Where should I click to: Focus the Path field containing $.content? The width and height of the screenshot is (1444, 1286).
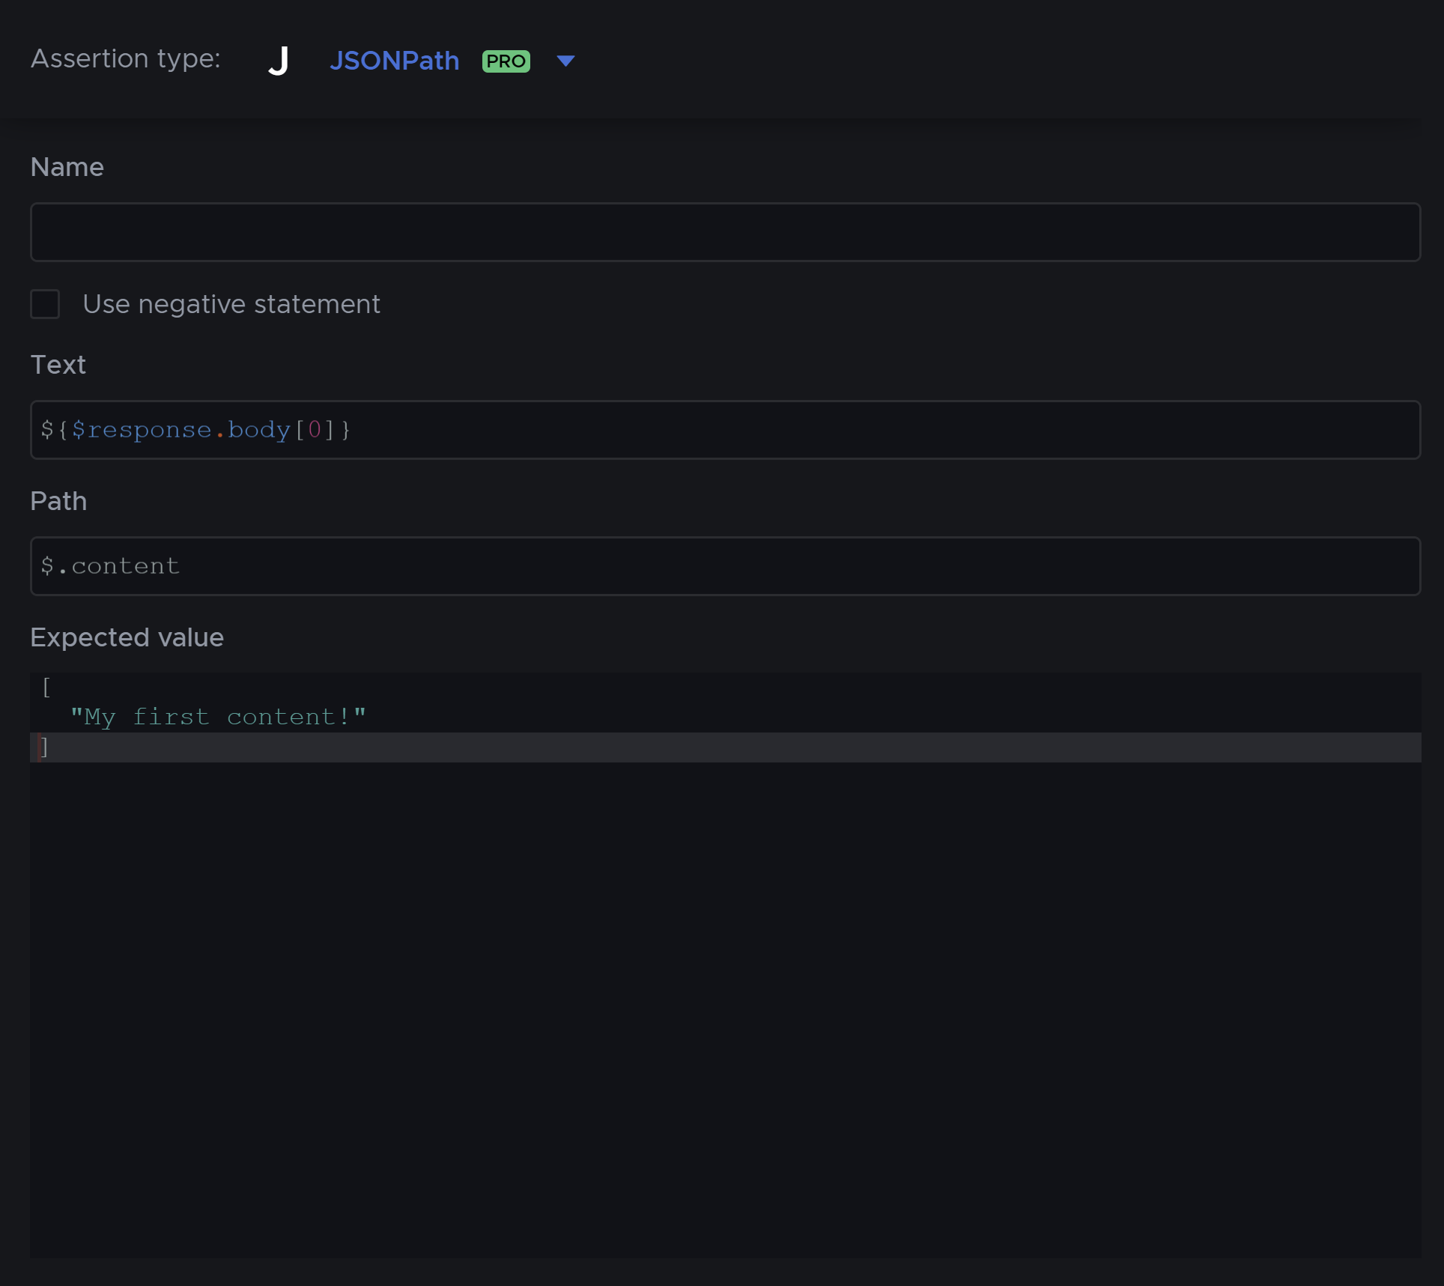pos(724,566)
